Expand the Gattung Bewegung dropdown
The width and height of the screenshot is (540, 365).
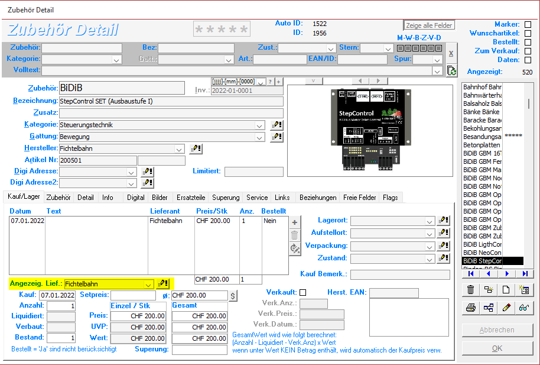pos(260,137)
